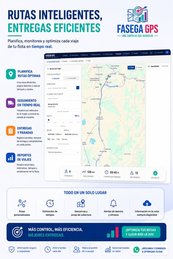Viewport: 173px width, 259px height.
Task: Open the Dashboard section
Action: 74,55
